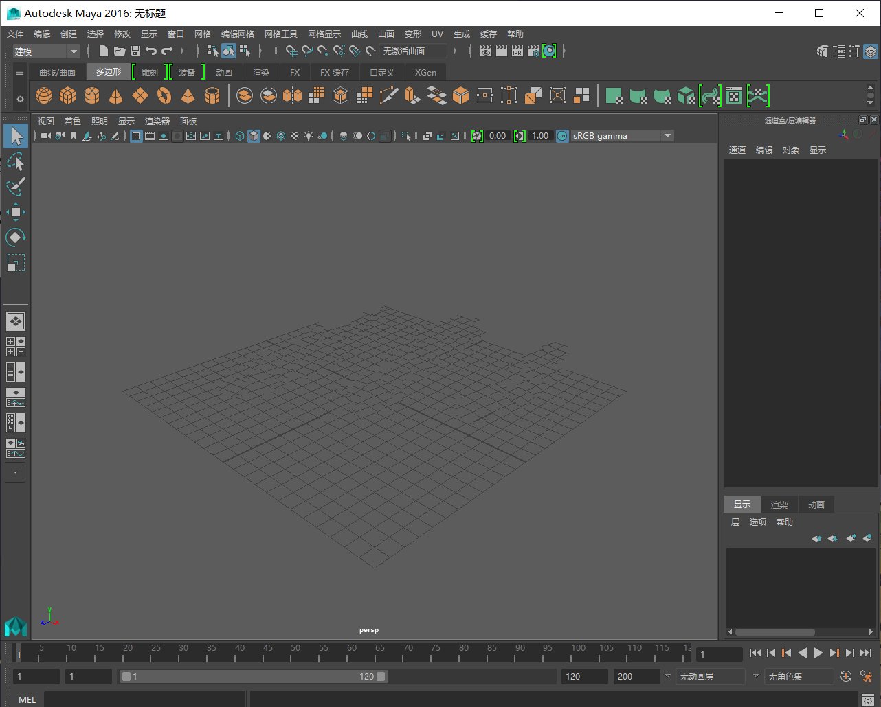Screen dimensions: 881x707
Task: Toggle select by object type icon
Action: (x=229, y=51)
